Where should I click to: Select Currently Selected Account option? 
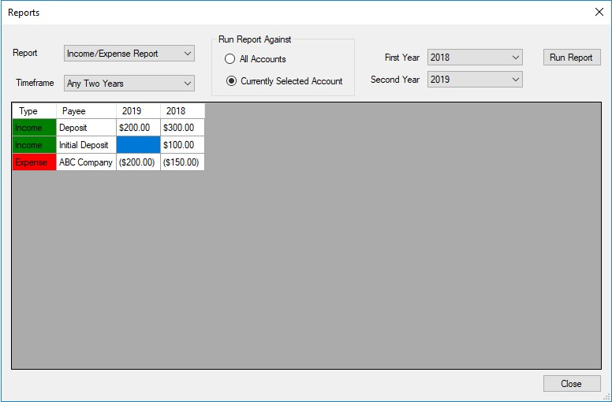coord(230,80)
